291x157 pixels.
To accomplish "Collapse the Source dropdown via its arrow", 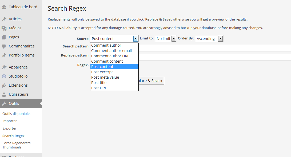I will 135,39.
